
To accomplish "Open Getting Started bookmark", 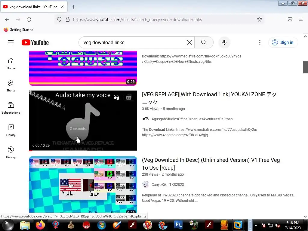I will tap(18, 30).
